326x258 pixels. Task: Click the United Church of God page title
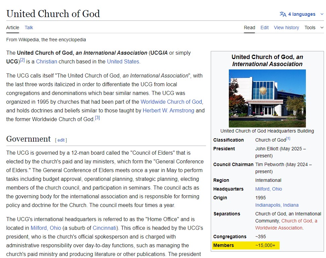pyautogui.click(x=53, y=14)
